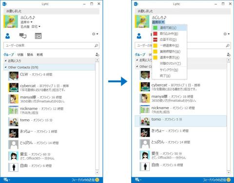Switch to 状態 tab in left window
This screenshot has height=183, width=234.
pos(20,55)
